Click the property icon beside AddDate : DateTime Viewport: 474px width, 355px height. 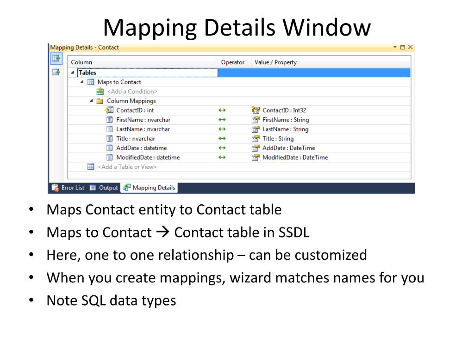[256, 148]
